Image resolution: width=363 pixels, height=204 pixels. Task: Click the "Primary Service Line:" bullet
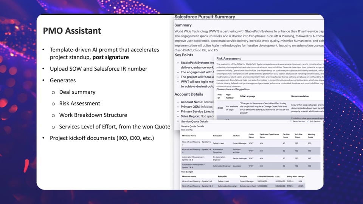[x=197, y=111]
